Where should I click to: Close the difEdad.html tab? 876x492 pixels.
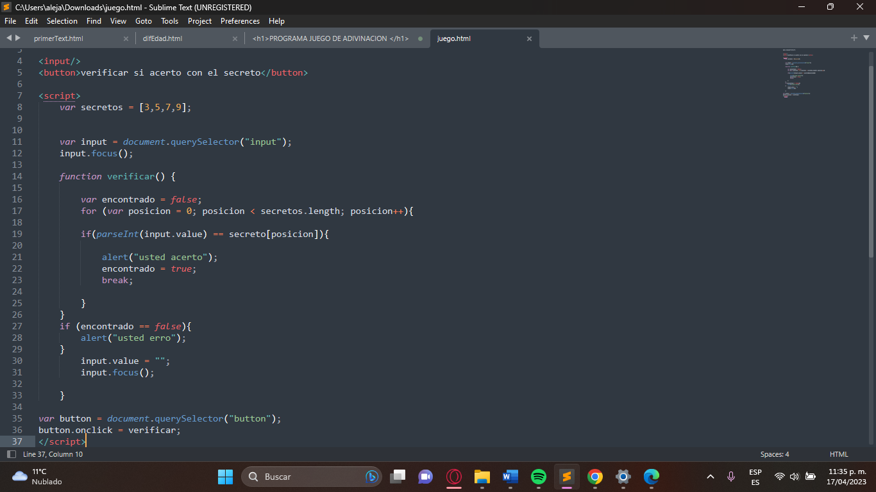(235, 38)
